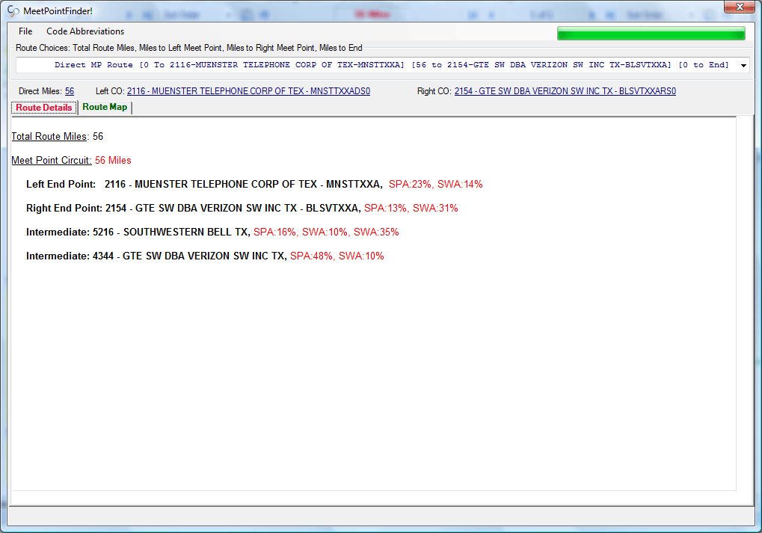Select the Direct MP Route combo box text
Image resolution: width=762 pixels, height=533 pixels.
pyautogui.click(x=391, y=64)
